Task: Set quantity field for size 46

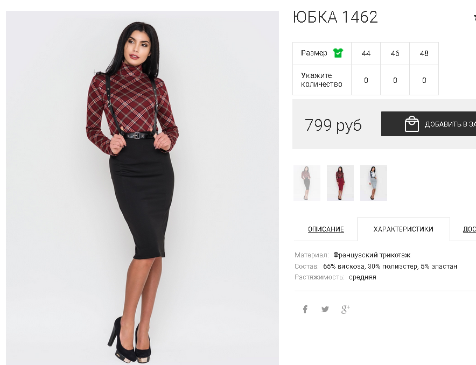Action: 395,80
